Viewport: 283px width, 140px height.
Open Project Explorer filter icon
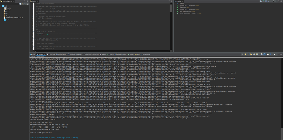pos(25,4)
